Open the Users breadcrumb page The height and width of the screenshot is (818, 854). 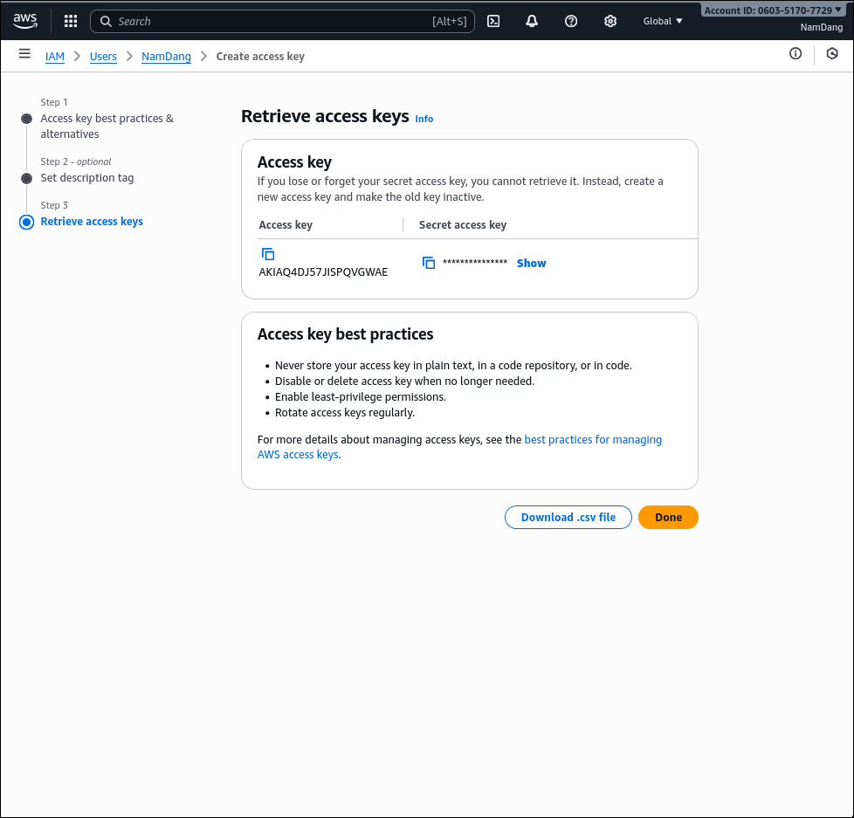(x=103, y=56)
